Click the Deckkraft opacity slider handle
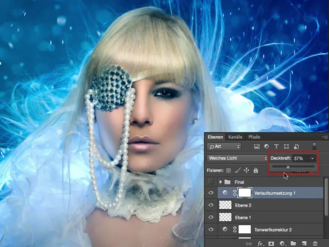The image size is (329, 247). coord(288,167)
